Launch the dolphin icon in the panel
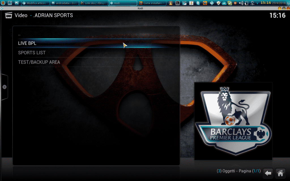Image resolution: width=290 pixels, height=181 pixels. [17, 3]
